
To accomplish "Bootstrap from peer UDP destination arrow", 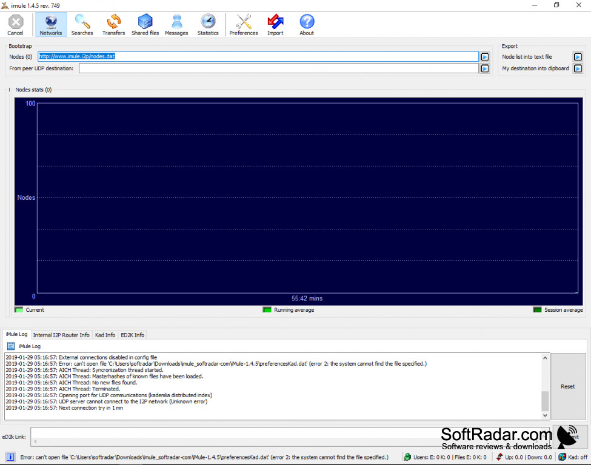I will pos(485,68).
